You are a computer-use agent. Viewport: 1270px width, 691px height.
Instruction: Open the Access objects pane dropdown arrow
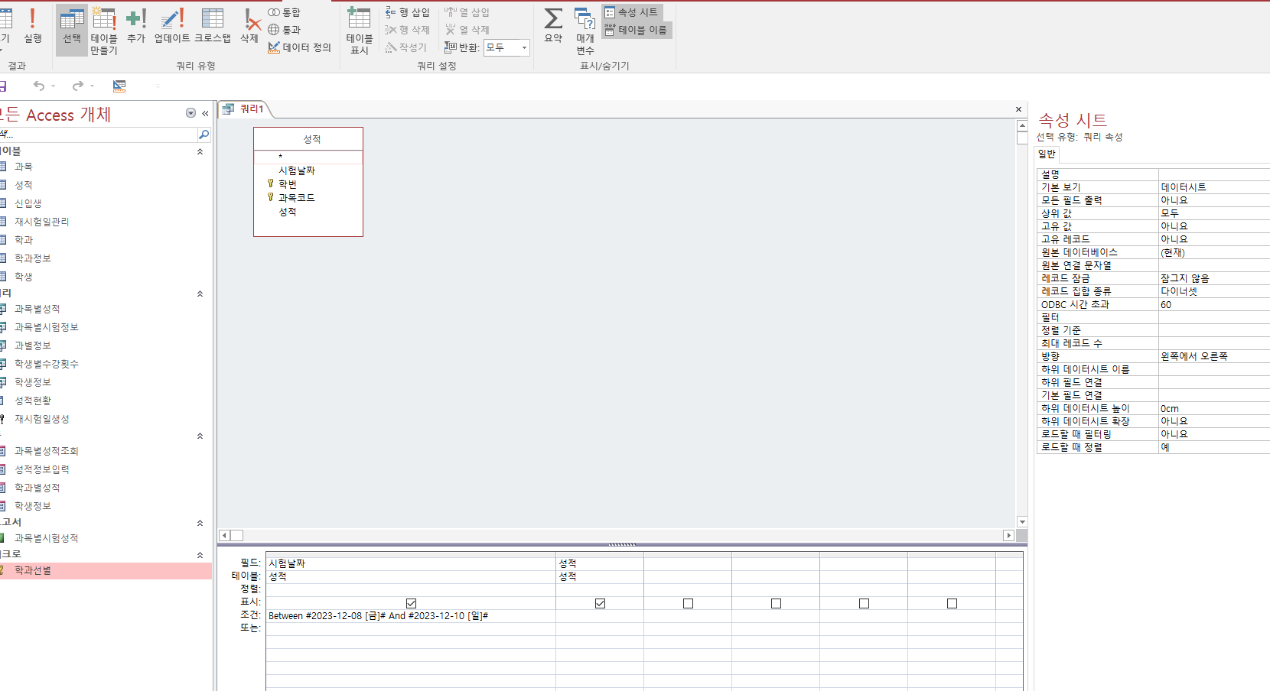pyautogui.click(x=190, y=113)
